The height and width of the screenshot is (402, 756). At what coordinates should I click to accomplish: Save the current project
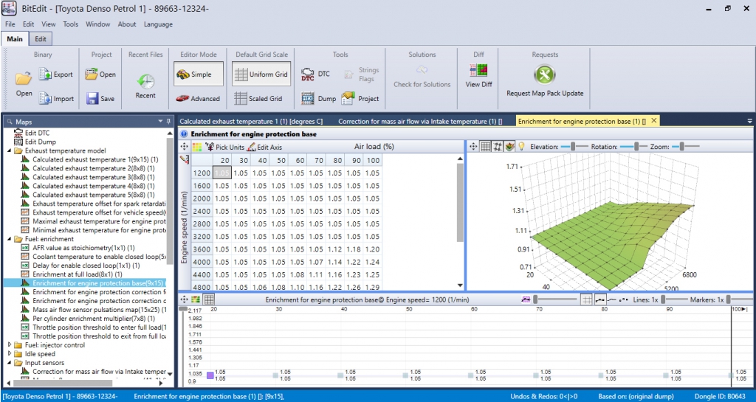click(x=100, y=98)
